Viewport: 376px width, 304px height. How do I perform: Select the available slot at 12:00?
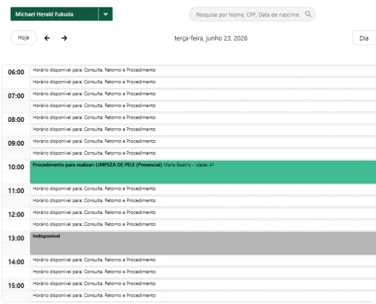[x=203, y=213]
